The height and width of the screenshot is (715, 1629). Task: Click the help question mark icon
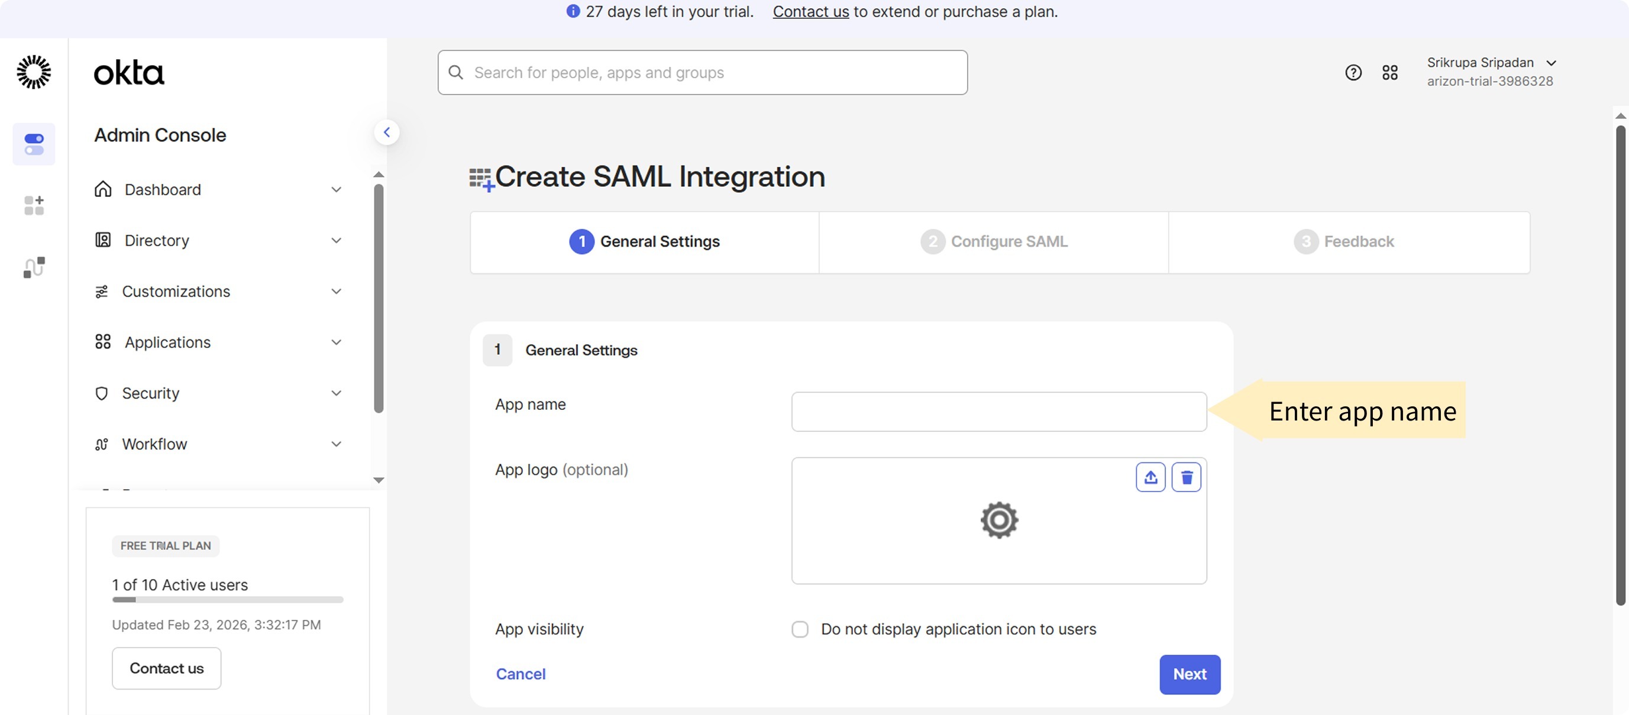(1353, 73)
